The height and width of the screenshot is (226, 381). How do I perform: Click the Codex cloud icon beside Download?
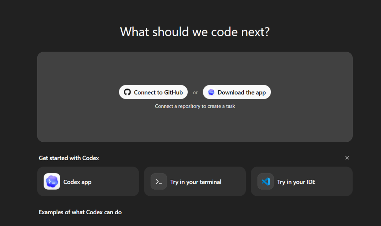coord(211,92)
